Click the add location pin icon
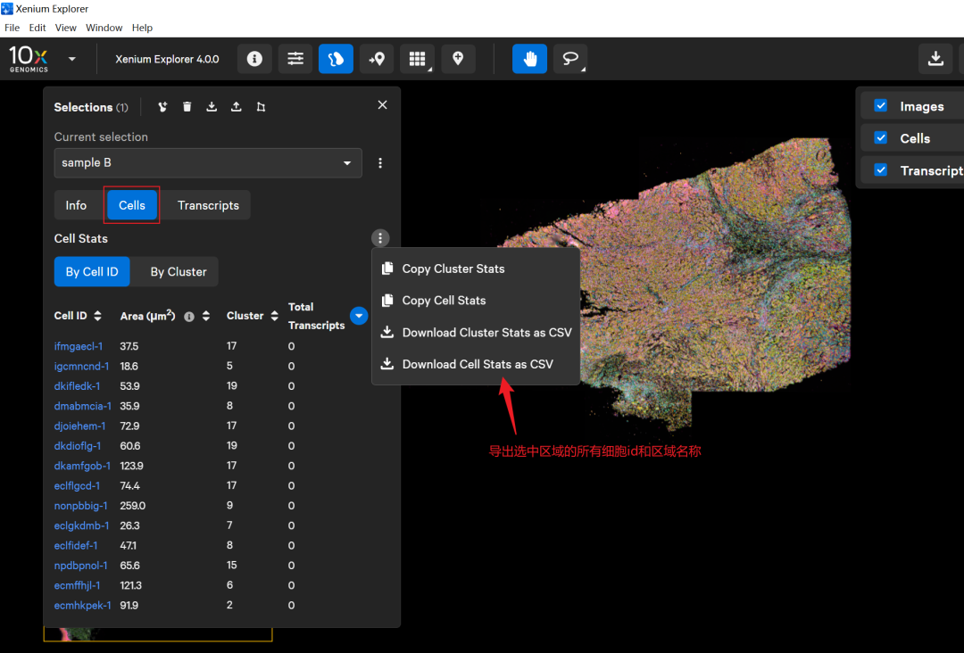This screenshot has height=653, width=964. point(458,59)
